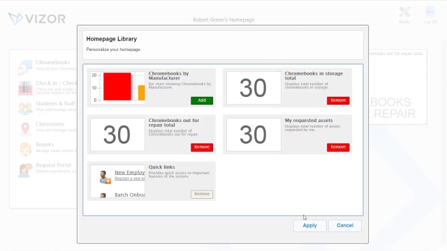Click the Chromebooks in storage total preview
This screenshot has height=251, width=447.
254,88
